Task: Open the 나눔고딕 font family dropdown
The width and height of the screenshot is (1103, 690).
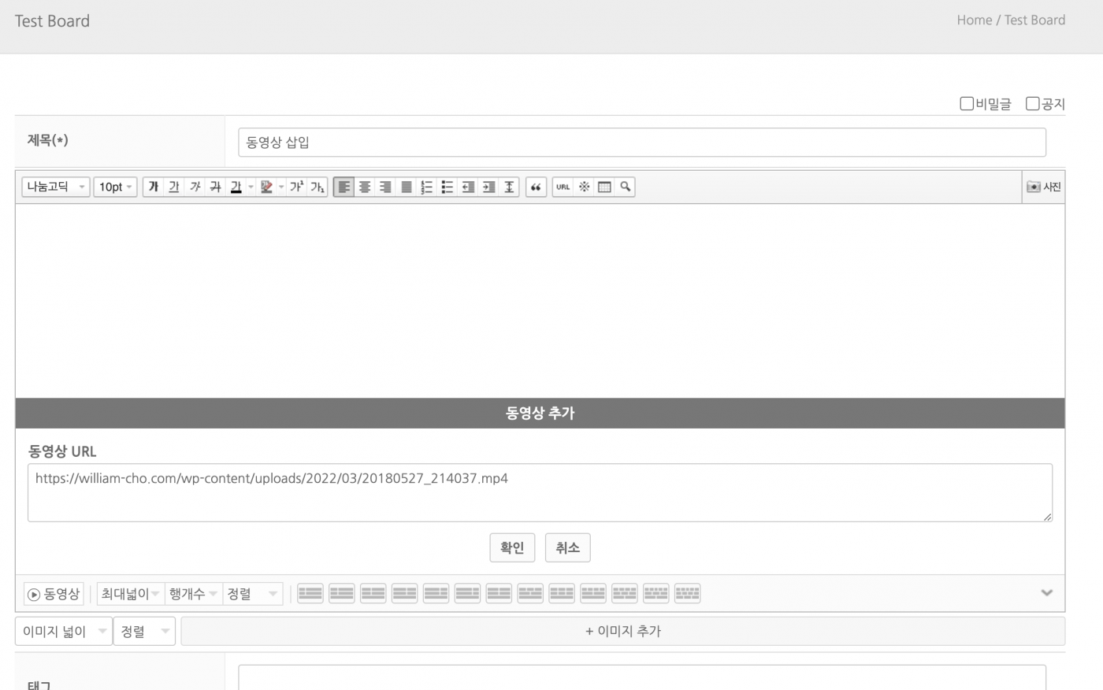Action: pyautogui.click(x=56, y=187)
